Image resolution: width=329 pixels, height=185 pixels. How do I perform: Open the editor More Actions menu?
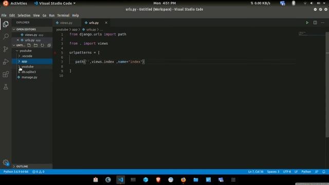[323, 23]
